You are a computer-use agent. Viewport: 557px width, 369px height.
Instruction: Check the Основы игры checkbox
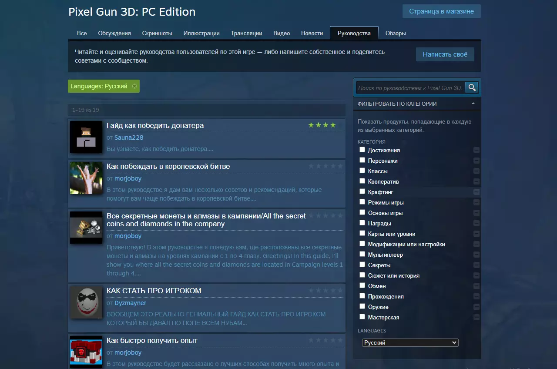pyautogui.click(x=362, y=212)
